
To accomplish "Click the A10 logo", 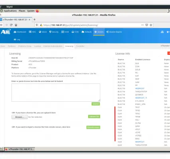I will pos(6,32).
